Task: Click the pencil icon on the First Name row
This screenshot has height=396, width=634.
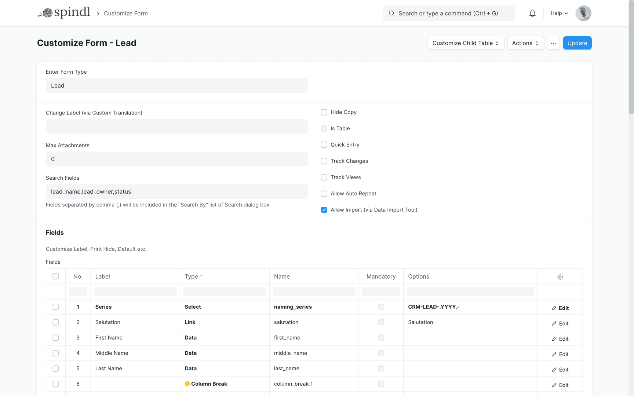Action: click(x=554, y=339)
